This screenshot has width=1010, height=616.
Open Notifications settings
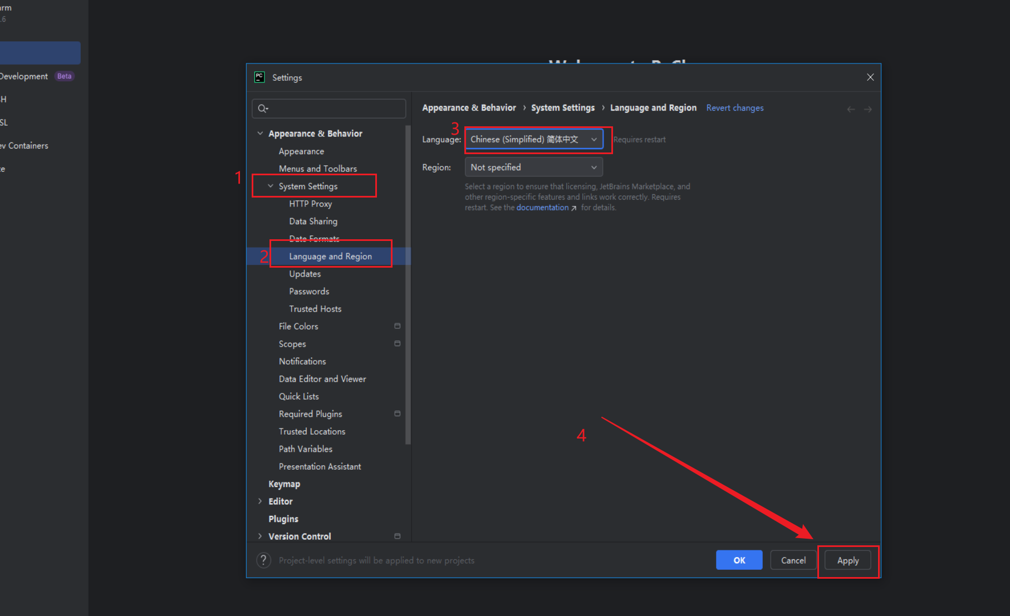click(x=302, y=362)
